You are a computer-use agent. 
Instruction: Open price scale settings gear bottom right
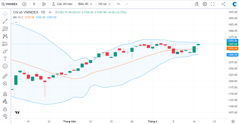(233, 122)
